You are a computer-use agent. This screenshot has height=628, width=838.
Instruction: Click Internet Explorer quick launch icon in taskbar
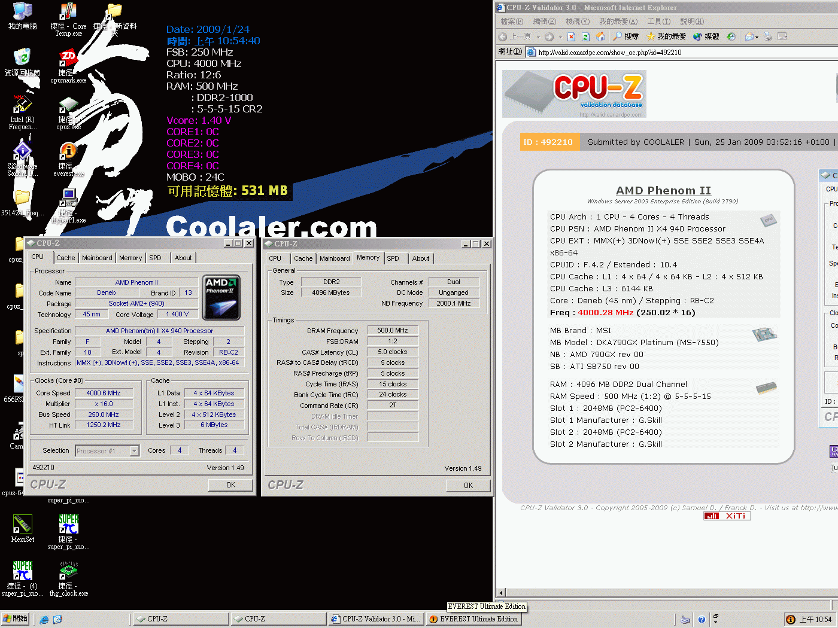(x=44, y=620)
